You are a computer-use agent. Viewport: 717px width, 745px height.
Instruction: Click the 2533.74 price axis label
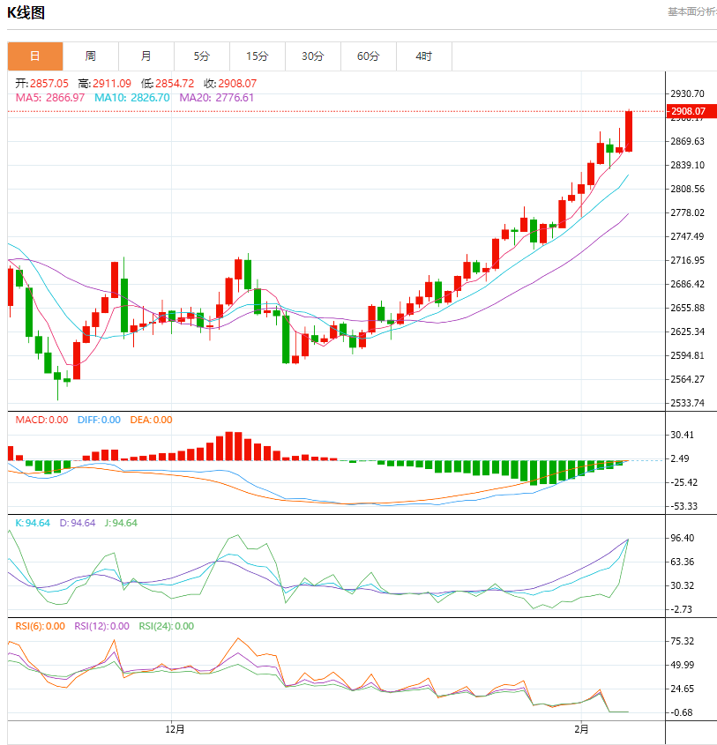tap(687, 403)
